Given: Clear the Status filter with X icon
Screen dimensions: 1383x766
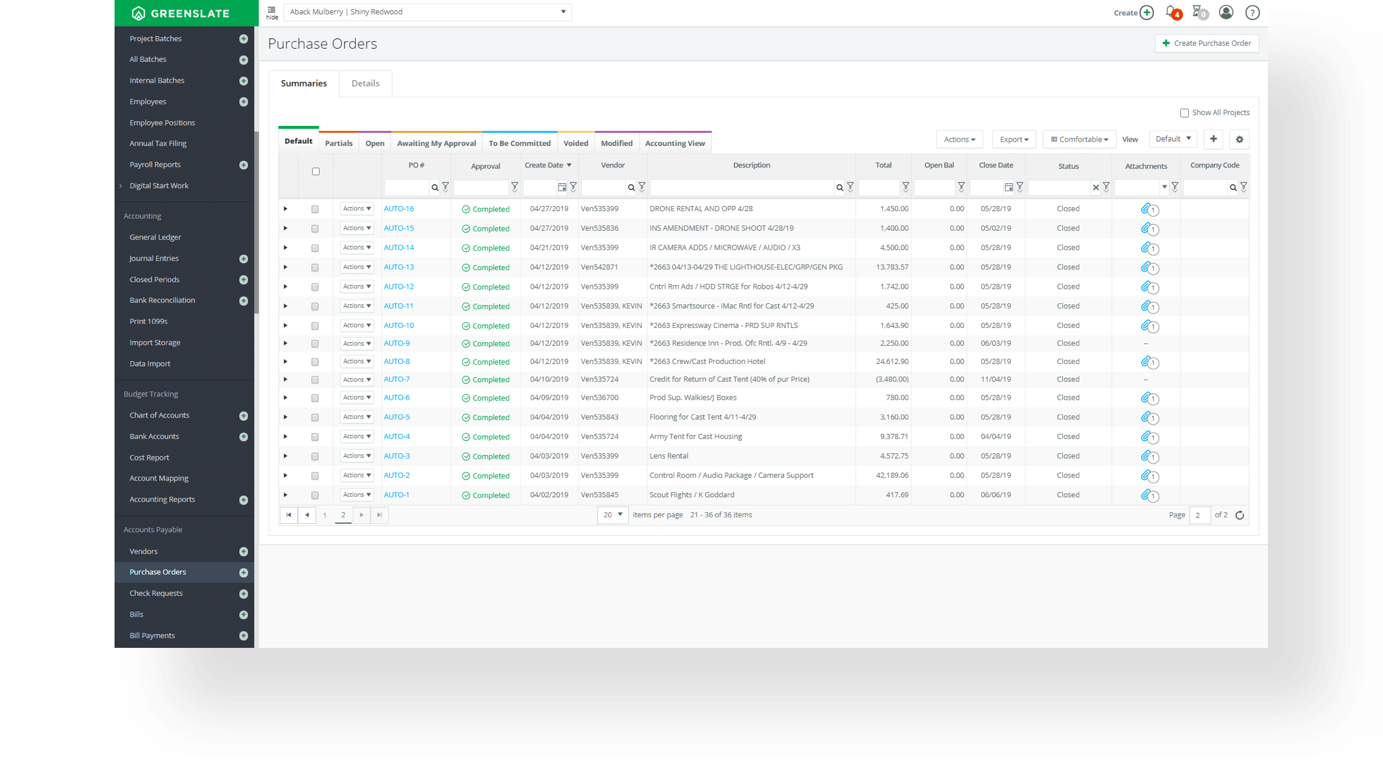Looking at the screenshot, I should 1096,188.
